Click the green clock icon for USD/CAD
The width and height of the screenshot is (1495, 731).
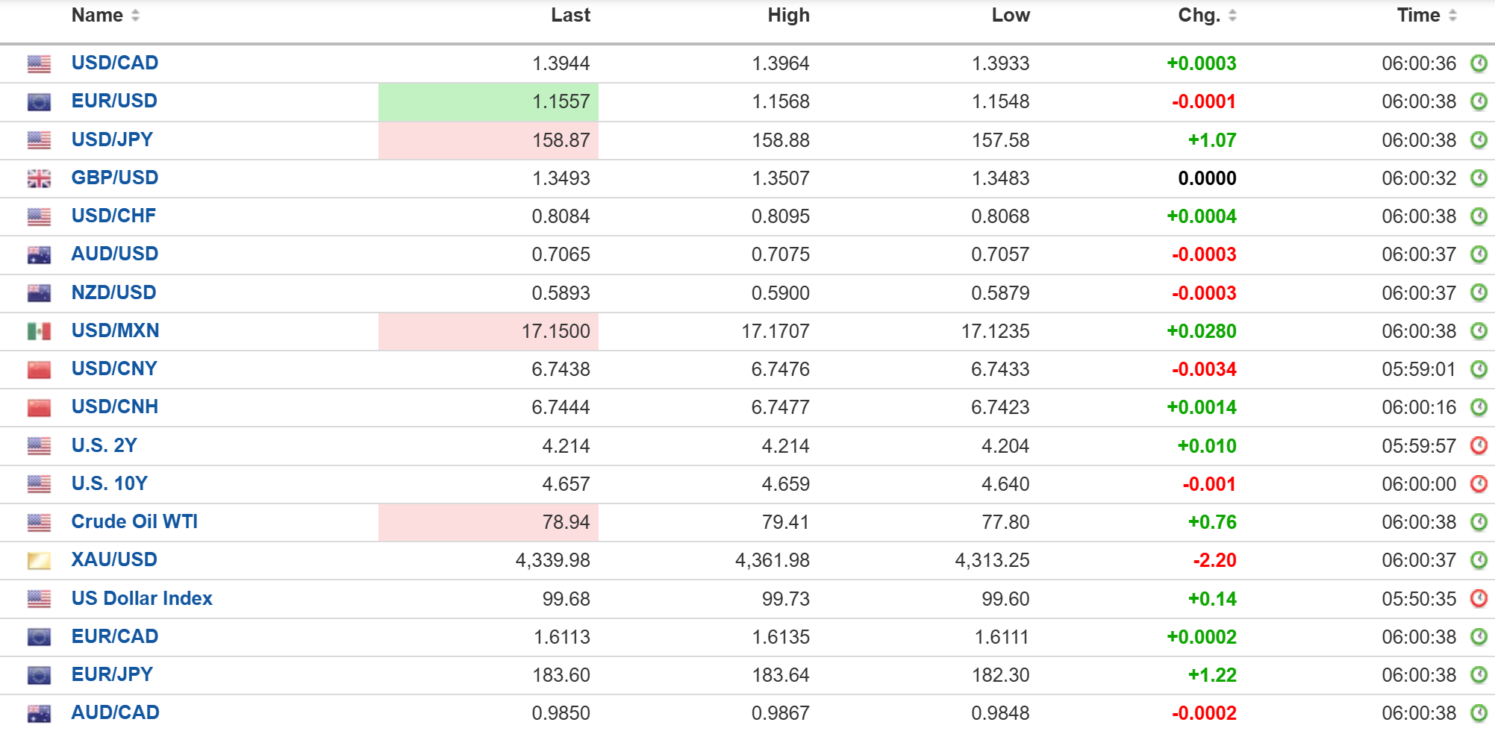click(1479, 63)
